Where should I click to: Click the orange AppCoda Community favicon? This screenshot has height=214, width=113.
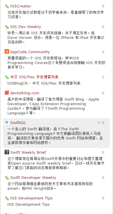(7, 52)
